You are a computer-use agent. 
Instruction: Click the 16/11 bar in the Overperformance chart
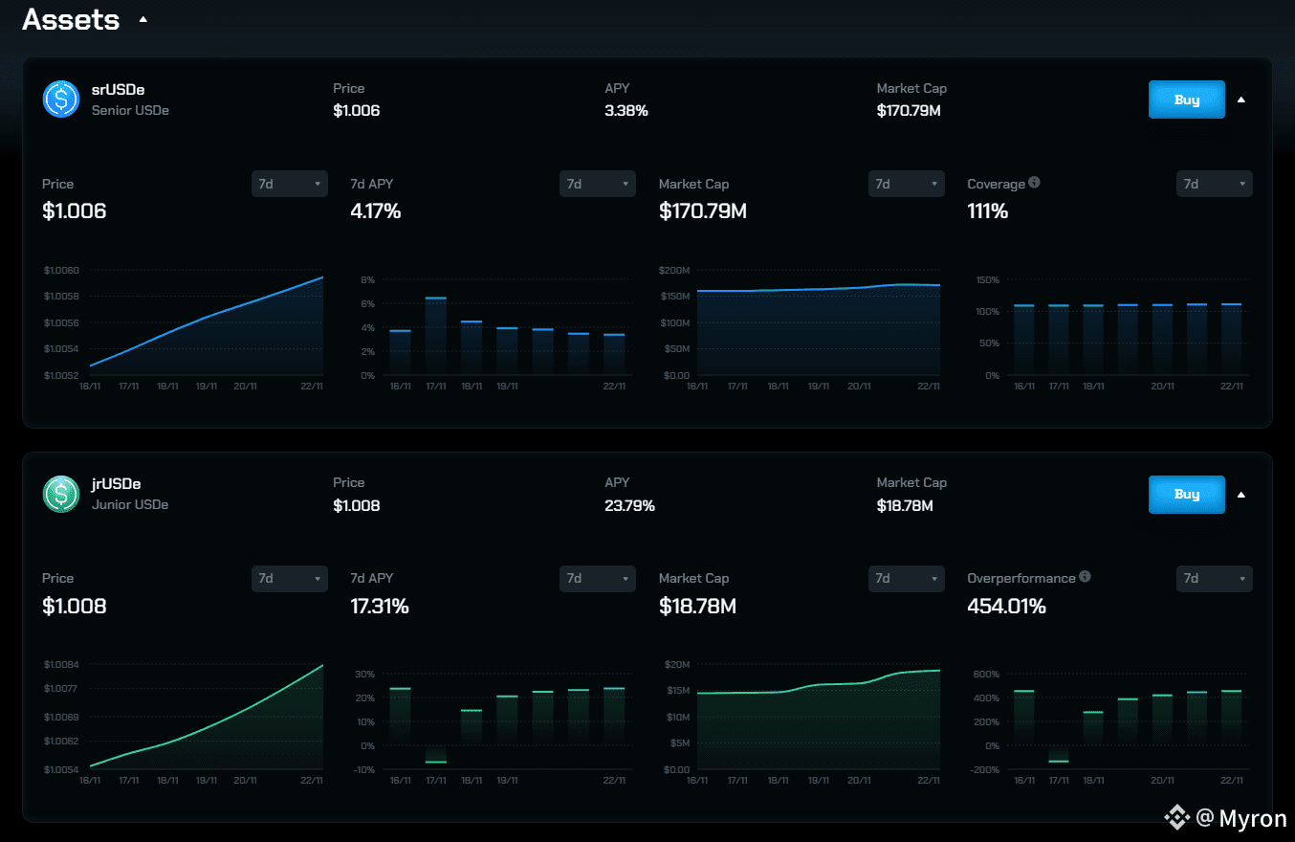(x=1023, y=718)
